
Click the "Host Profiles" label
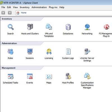[x=68, y=83]
